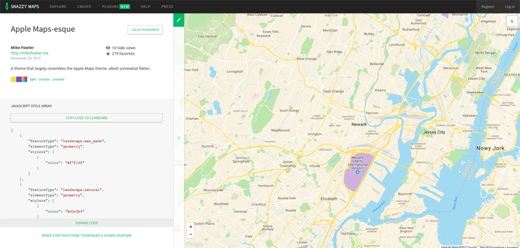Click the Elizabeth map label

click(x=329, y=199)
